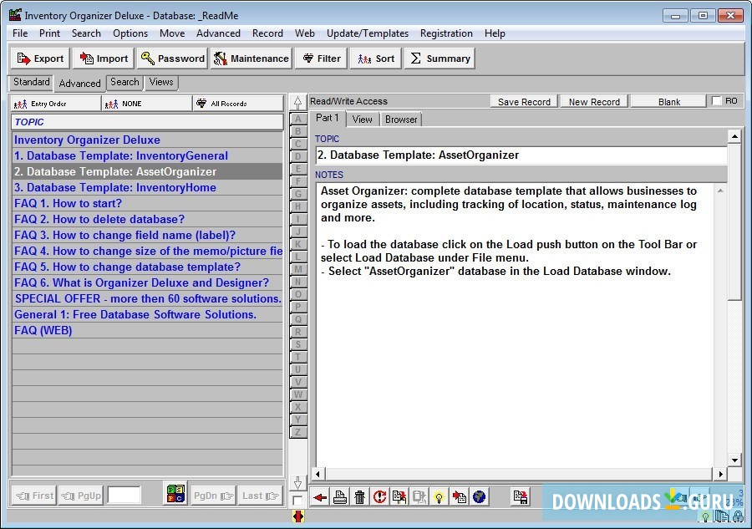Switch to the Standard tab
Image resolution: width=752 pixels, height=529 pixels.
tap(31, 82)
